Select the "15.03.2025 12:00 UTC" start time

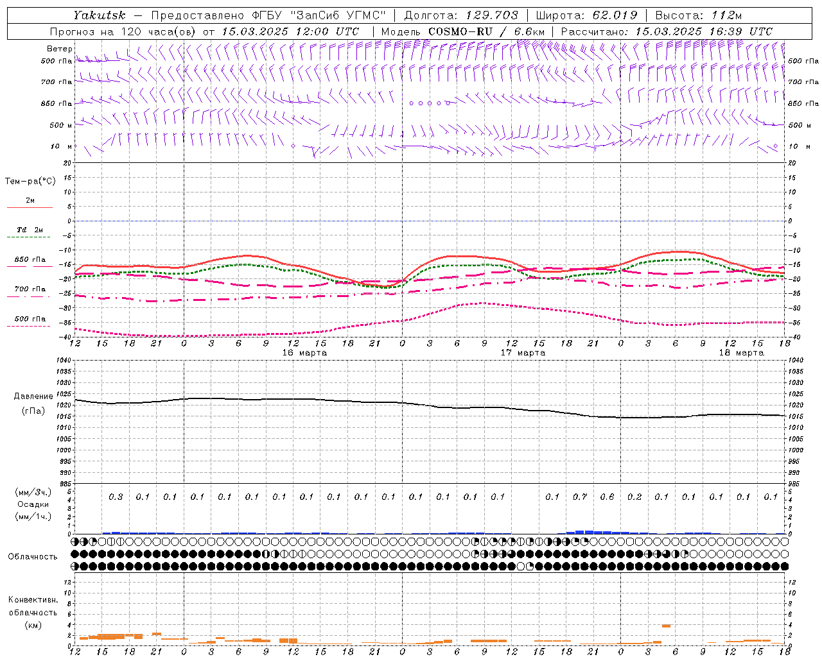tap(290, 31)
